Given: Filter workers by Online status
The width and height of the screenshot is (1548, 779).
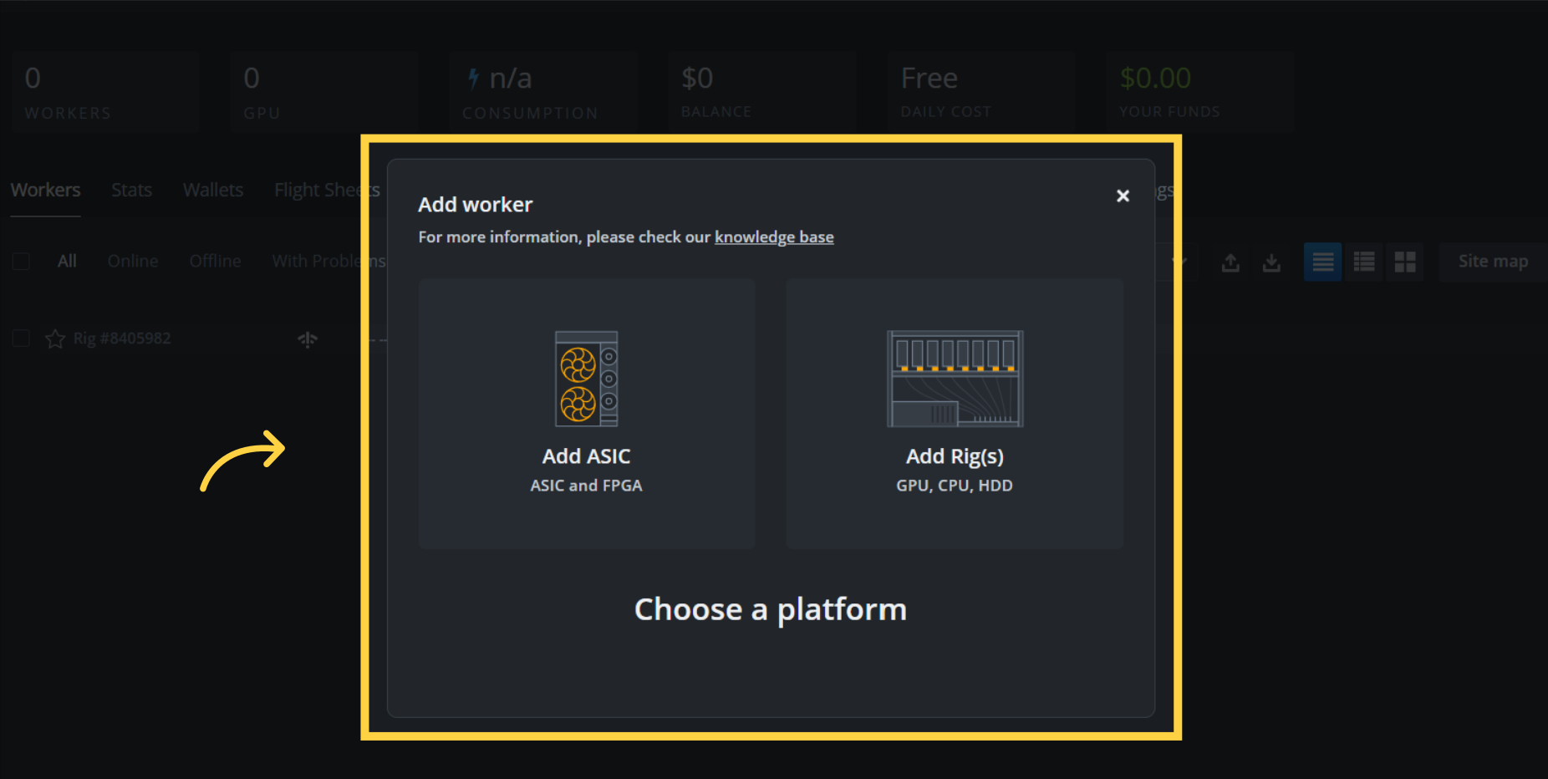Looking at the screenshot, I should pos(132,262).
